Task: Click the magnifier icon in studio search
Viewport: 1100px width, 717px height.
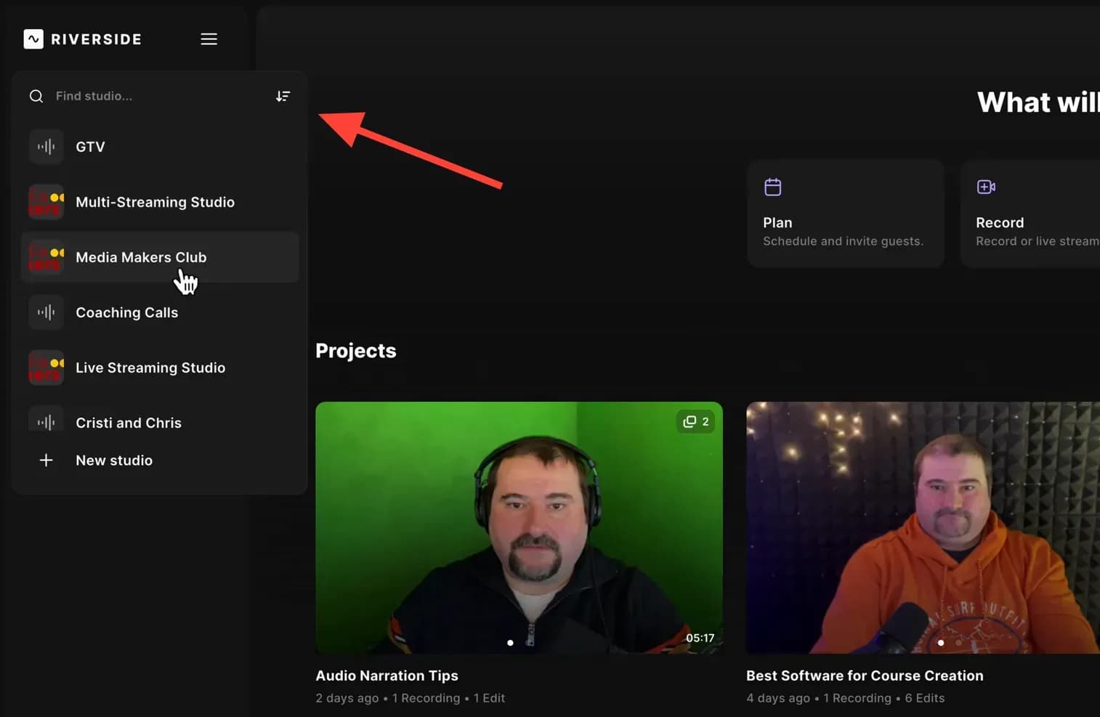Action: [36, 96]
